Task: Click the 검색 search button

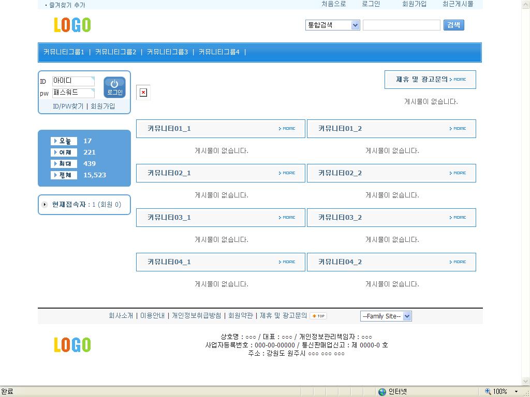Action: click(x=453, y=25)
